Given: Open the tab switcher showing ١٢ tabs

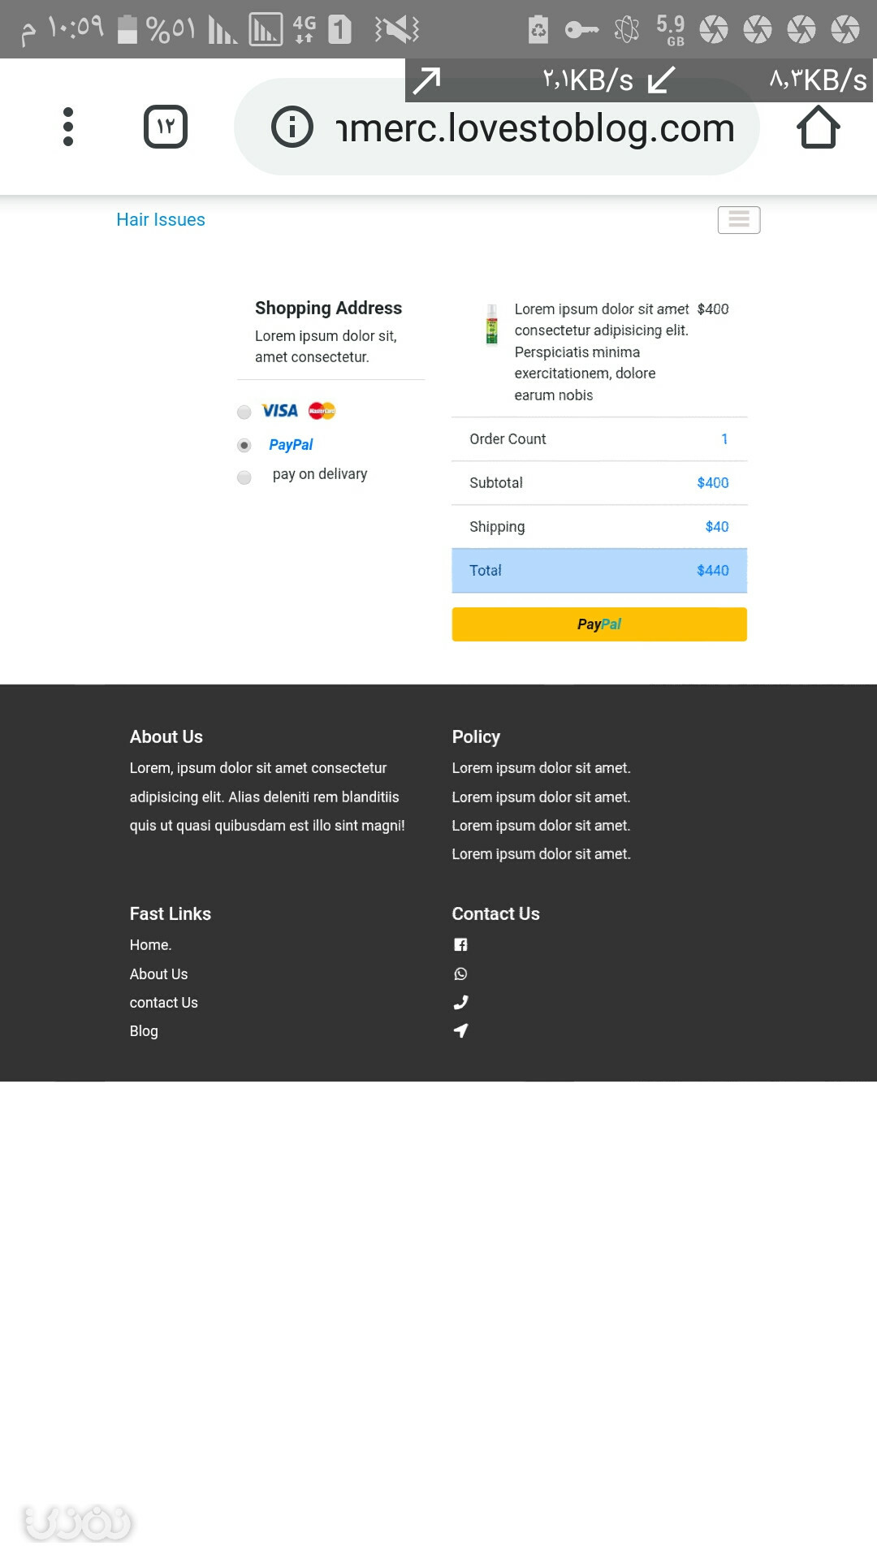Looking at the screenshot, I should coord(166,127).
